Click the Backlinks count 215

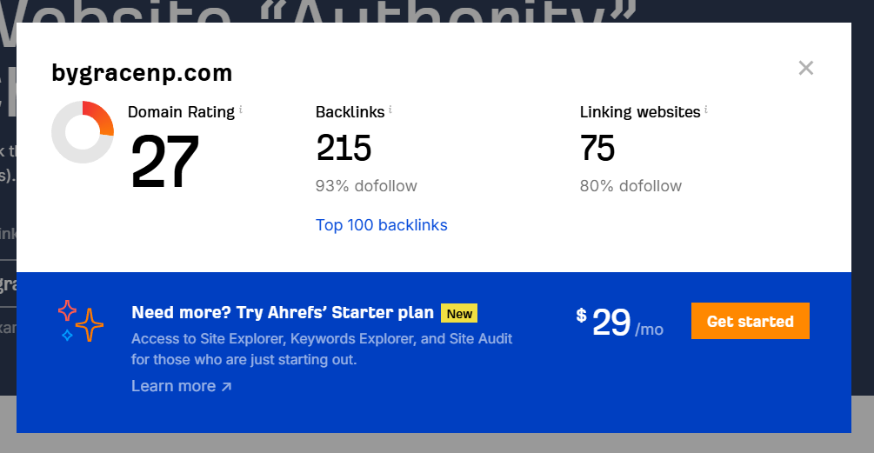(344, 149)
